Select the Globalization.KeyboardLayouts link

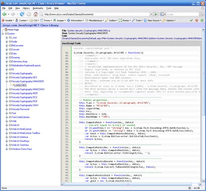(x=26, y=65)
